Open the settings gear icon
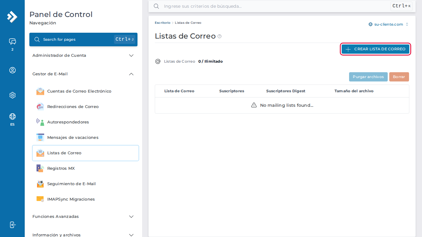This screenshot has height=237, width=422. [12, 95]
